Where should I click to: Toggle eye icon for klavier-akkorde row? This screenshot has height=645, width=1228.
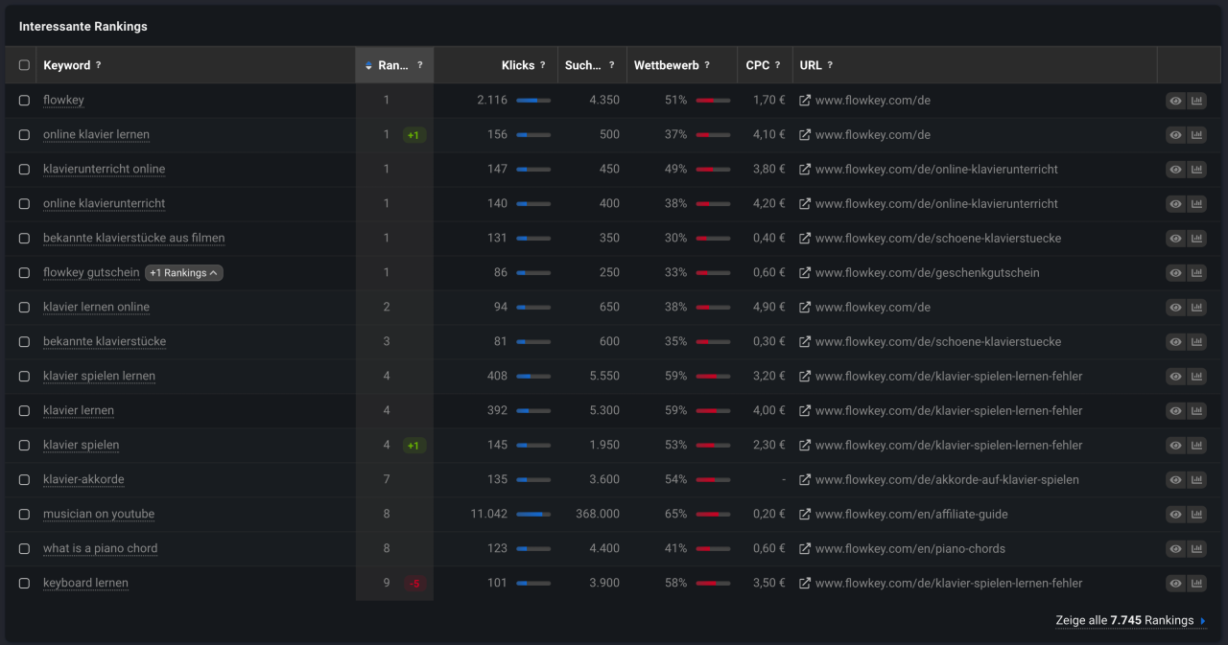1175,480
